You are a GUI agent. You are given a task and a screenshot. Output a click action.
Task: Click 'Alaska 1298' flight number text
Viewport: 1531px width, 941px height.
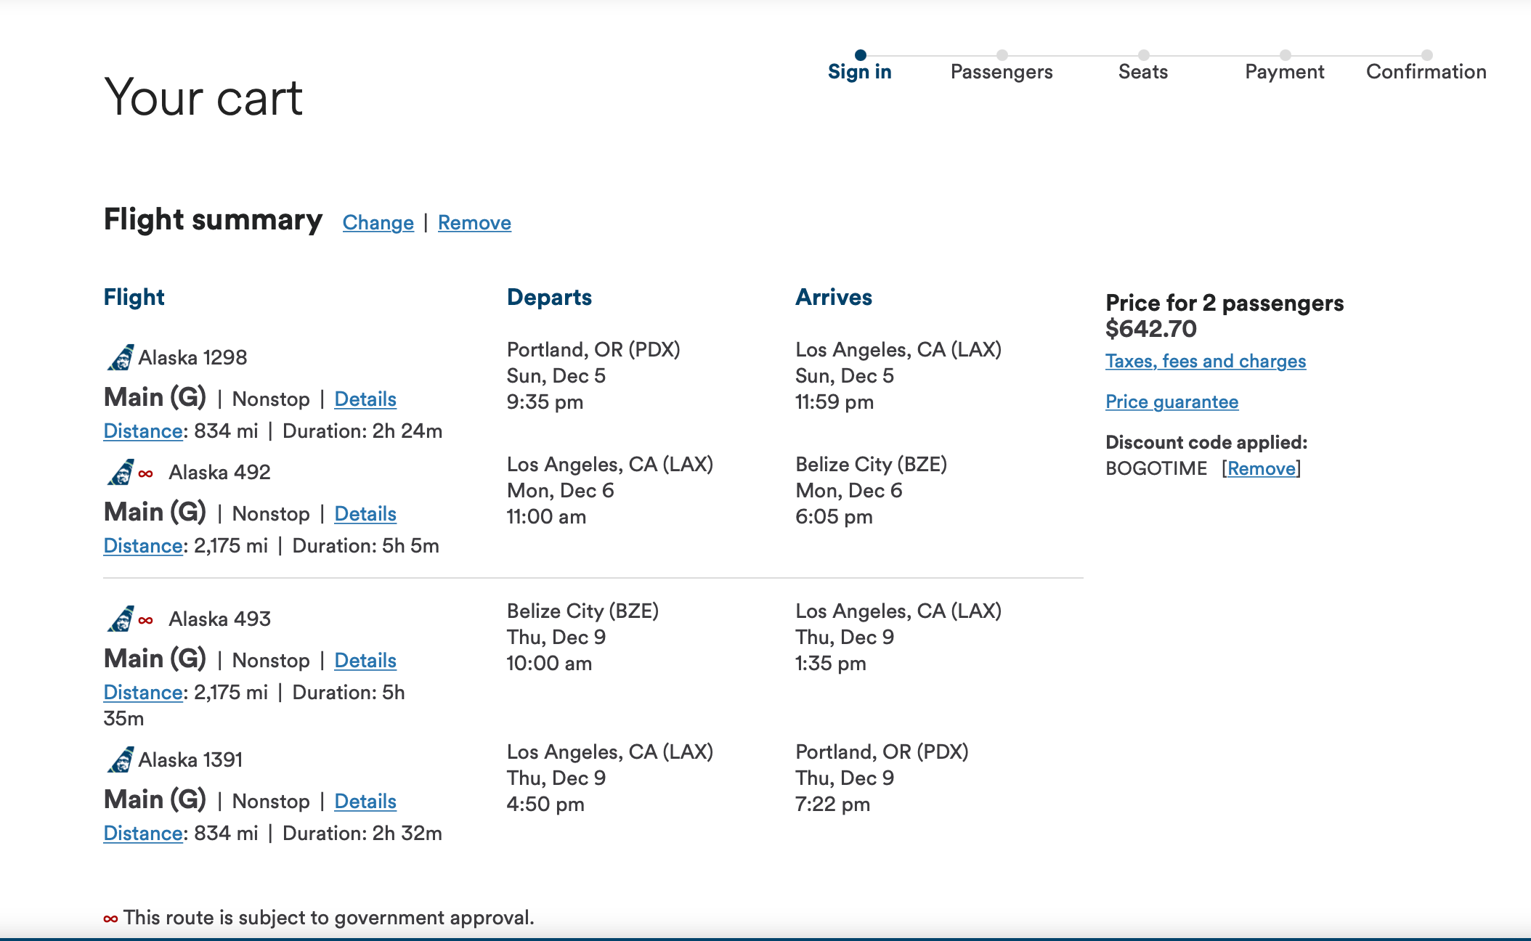coord(192,357)
